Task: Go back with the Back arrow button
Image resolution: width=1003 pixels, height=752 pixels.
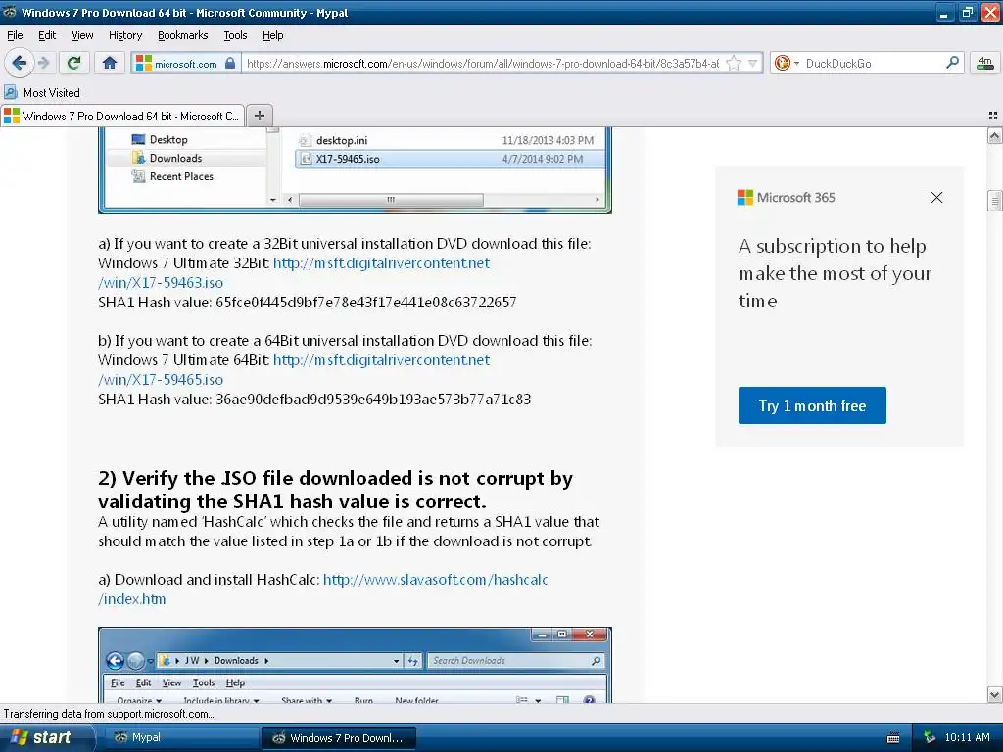Action: [19, 63]
